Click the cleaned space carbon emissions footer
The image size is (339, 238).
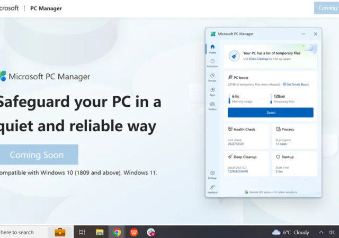271,192
